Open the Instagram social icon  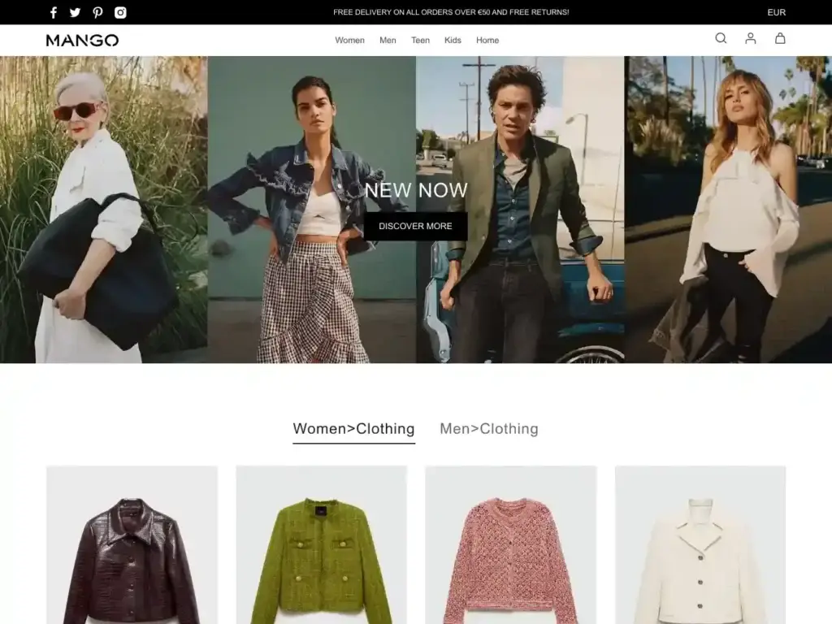120,12
